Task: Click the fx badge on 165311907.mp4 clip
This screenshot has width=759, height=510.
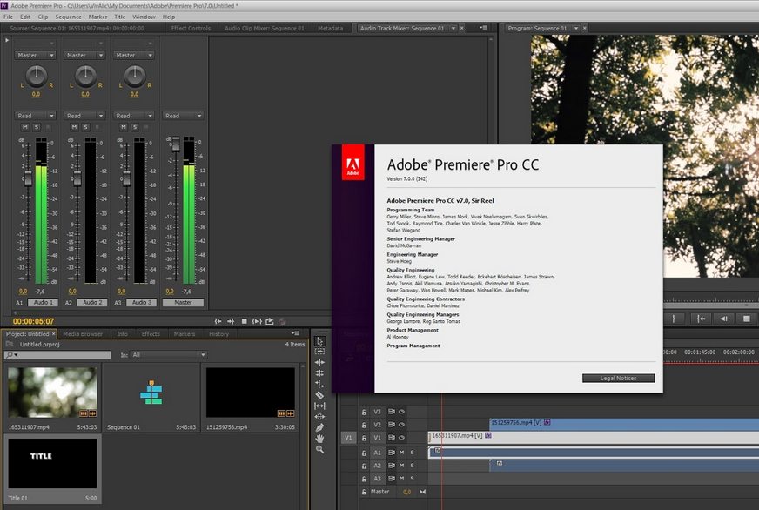Action: (488, 435)
